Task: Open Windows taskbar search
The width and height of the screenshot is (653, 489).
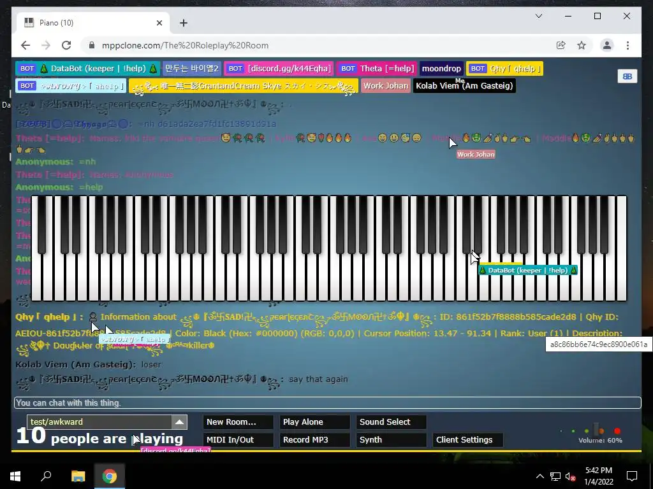Action: coord(46,476)
